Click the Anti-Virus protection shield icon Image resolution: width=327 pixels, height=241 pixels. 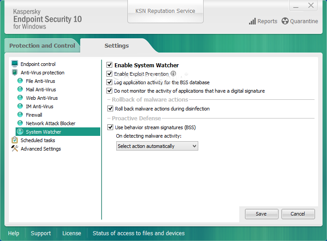[15, 72]
